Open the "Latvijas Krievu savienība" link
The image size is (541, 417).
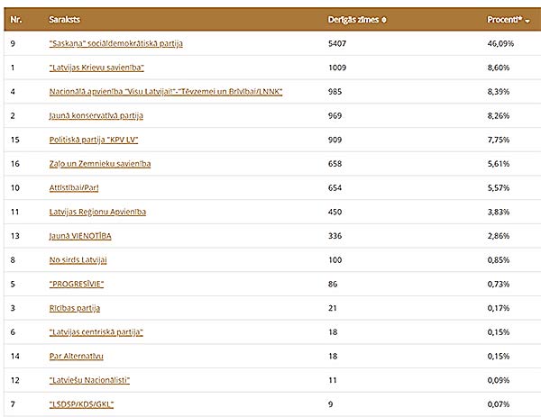96,68
